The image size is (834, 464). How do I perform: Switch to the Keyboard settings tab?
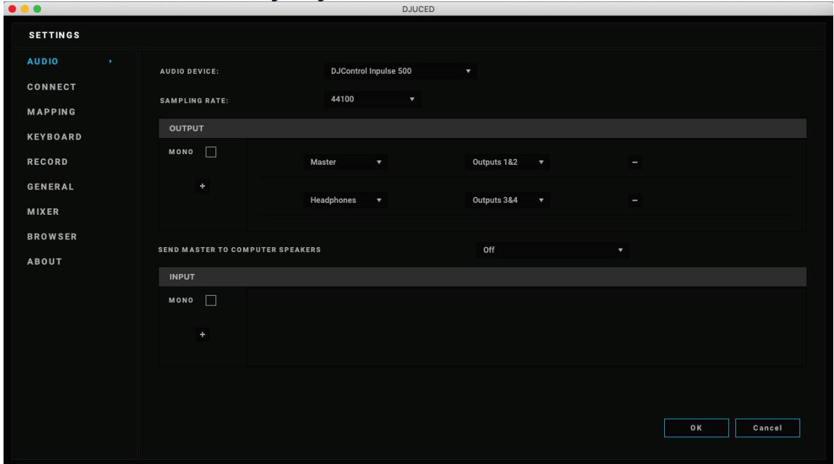tap(54, 137)
